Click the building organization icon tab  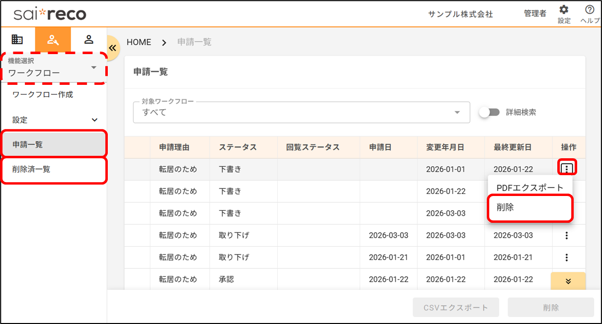tap(17, 40)
